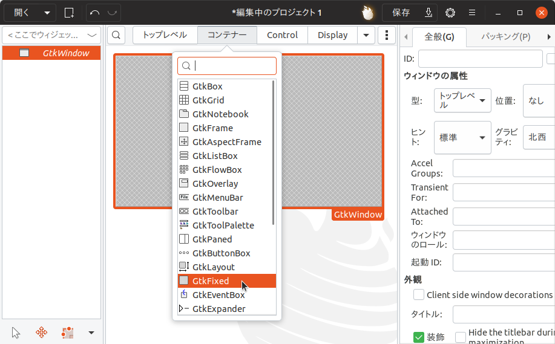Uncheck the 装飾 checkbox
Image resolution: width=555 pixels, height=344 pixels.
[419, 337]
